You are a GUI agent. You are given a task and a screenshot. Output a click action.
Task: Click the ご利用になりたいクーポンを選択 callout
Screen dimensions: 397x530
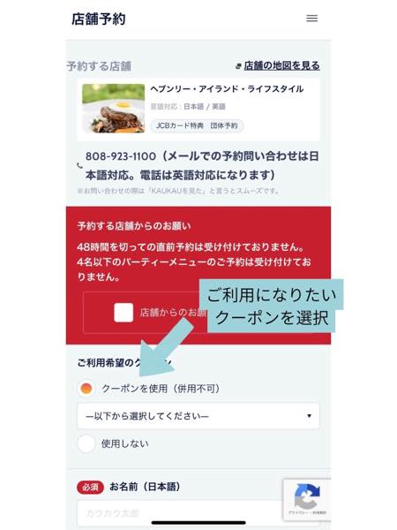[272, 306]
